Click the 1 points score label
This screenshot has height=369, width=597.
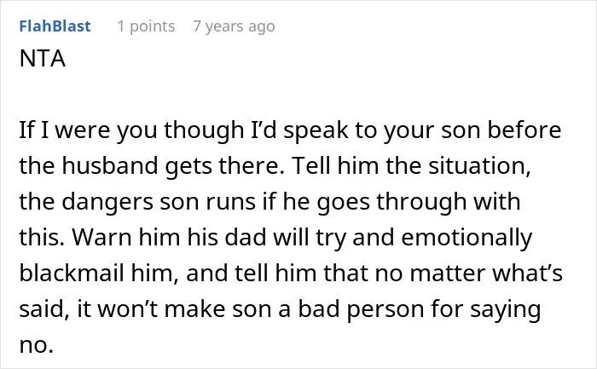146,26
